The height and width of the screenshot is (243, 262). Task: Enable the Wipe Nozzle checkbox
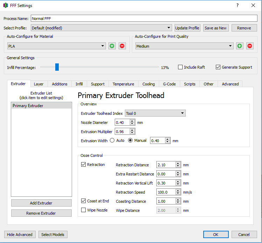[x=83, y=210]
